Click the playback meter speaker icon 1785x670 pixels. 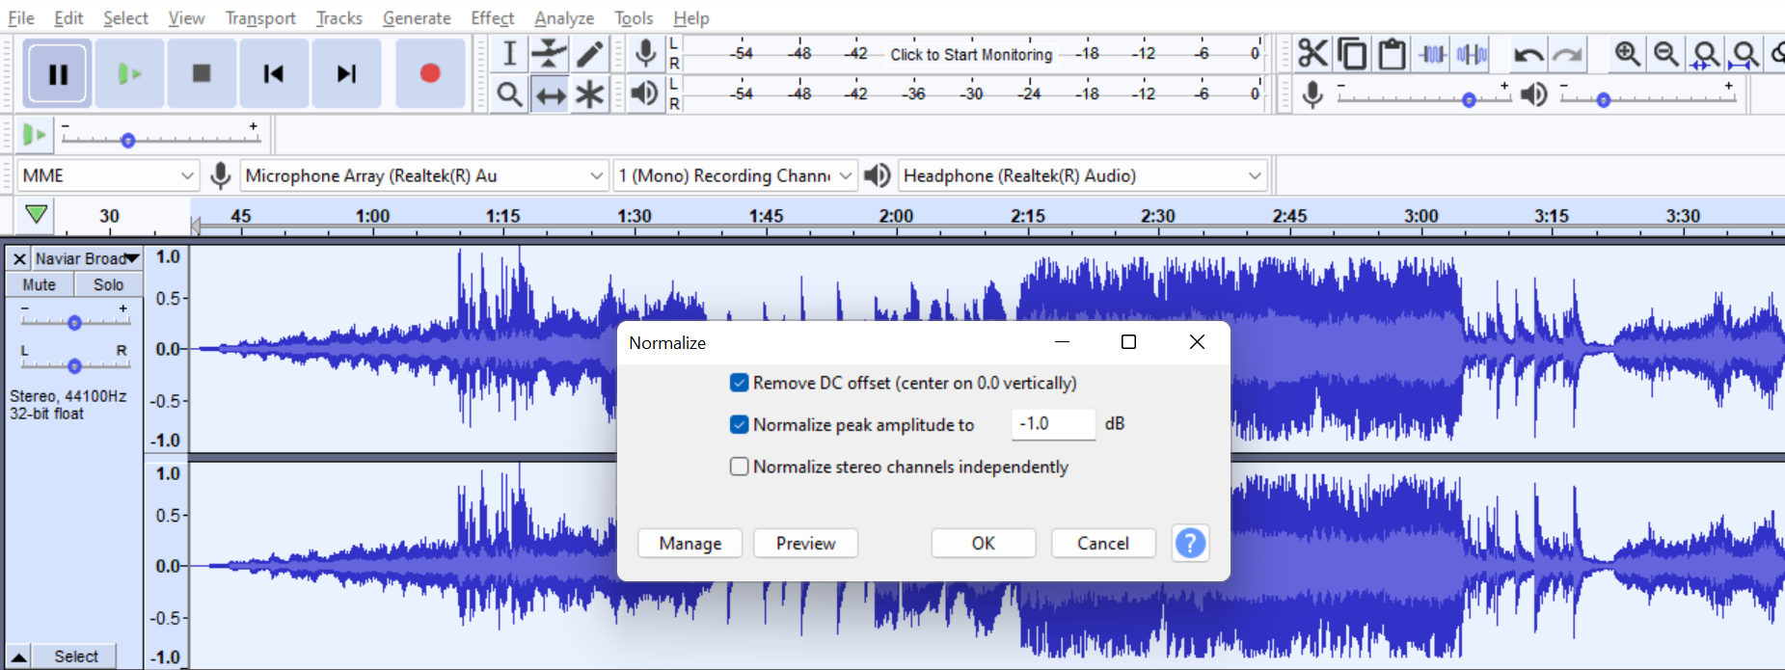click(645, 94)
